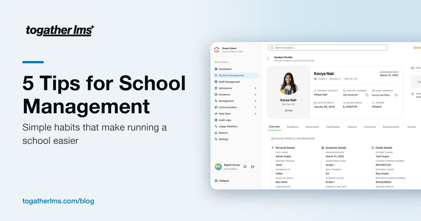The image size is (421, 221).
Task: Switch to the Finance tab
Action: tap(352, 127)
